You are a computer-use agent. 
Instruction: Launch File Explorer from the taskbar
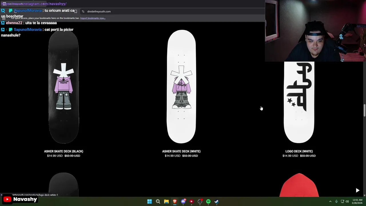166,201
